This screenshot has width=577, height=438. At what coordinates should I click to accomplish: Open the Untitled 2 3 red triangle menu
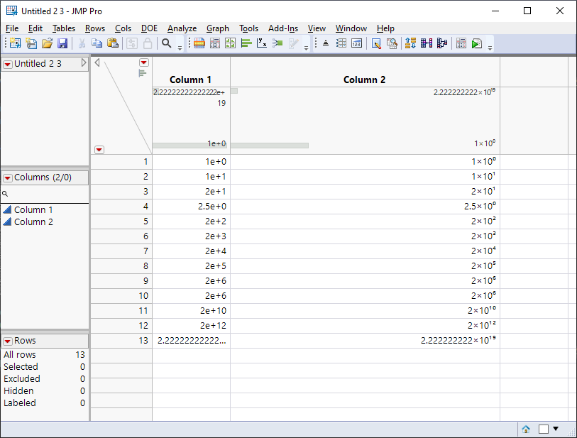tap(8, 65)
